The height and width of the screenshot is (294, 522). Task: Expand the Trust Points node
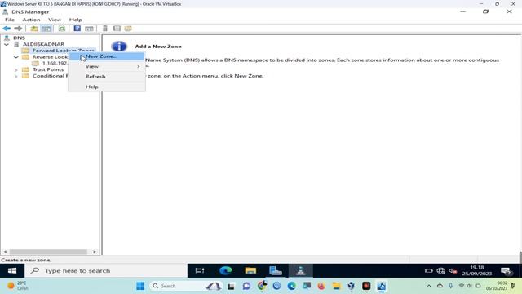tap(15, 69)
